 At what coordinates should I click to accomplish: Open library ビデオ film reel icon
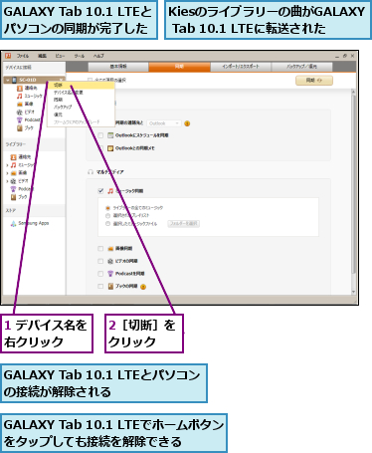tap(13, 181)
